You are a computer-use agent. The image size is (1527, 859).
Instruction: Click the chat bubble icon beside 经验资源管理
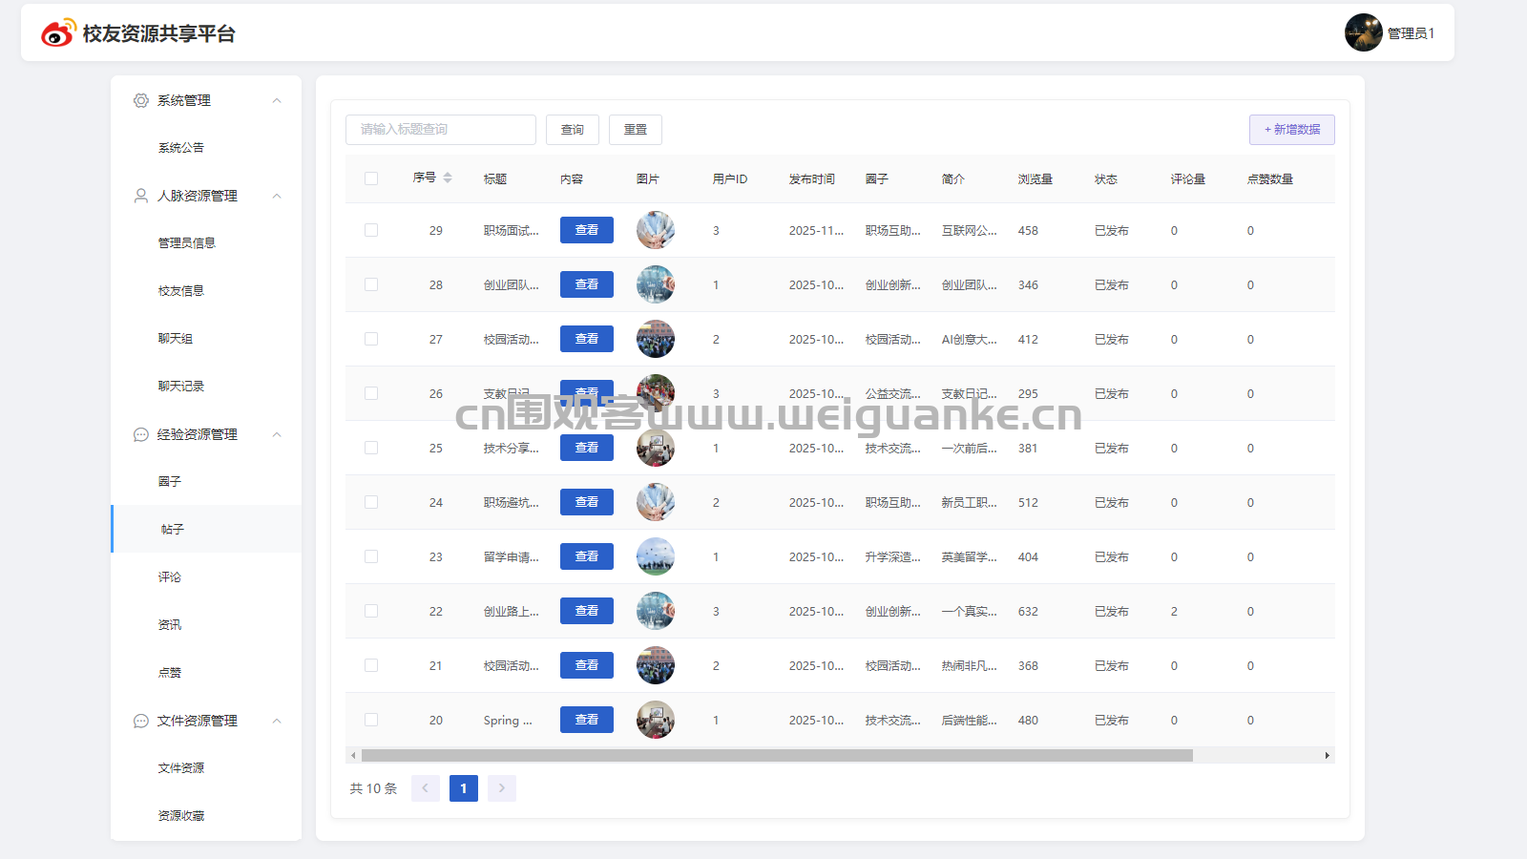(x=141, y=434)
